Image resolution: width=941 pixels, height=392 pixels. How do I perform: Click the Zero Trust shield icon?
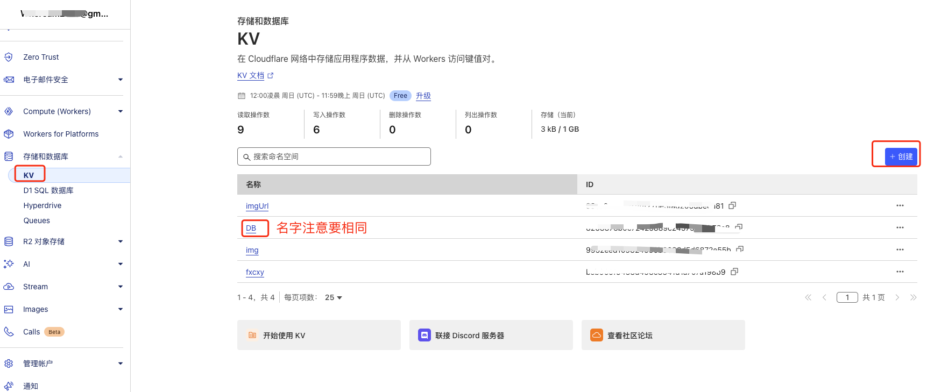click(9, 57)
